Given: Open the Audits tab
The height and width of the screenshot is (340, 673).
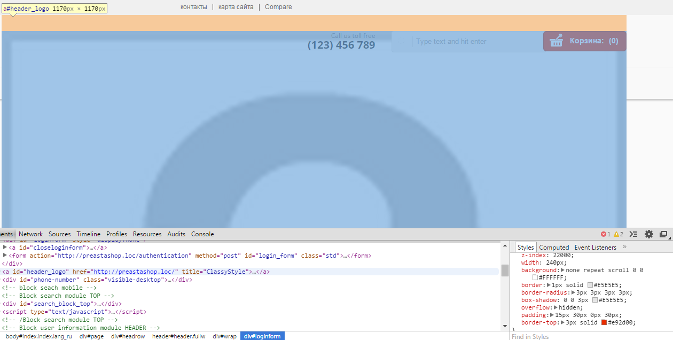Looking at the screenshot, I should 176,234.
